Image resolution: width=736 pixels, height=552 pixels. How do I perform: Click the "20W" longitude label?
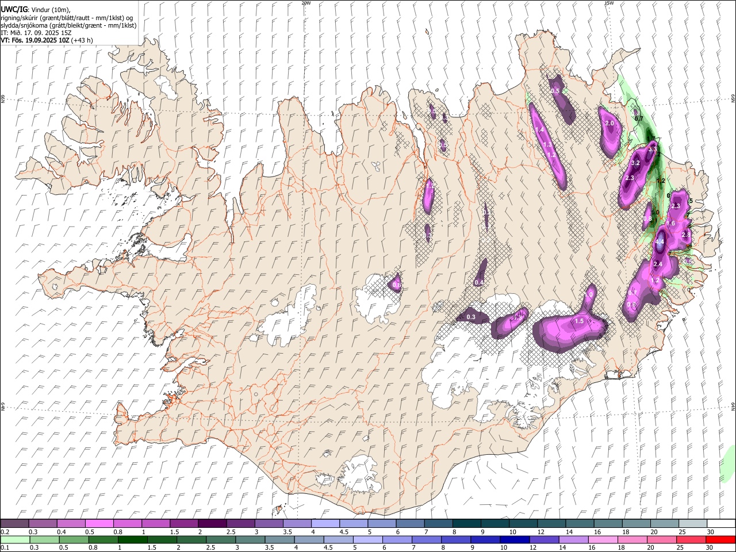tap(306, 2)
